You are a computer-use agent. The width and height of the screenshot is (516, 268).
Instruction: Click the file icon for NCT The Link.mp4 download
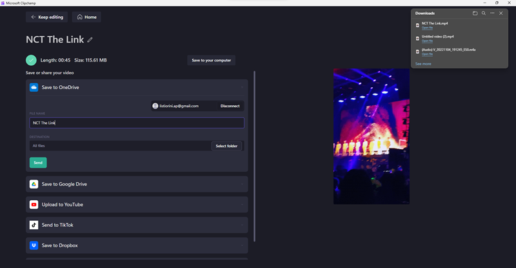(417, 25)
